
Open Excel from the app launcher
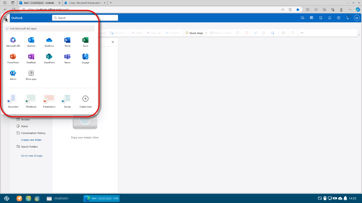coord(85,40)
